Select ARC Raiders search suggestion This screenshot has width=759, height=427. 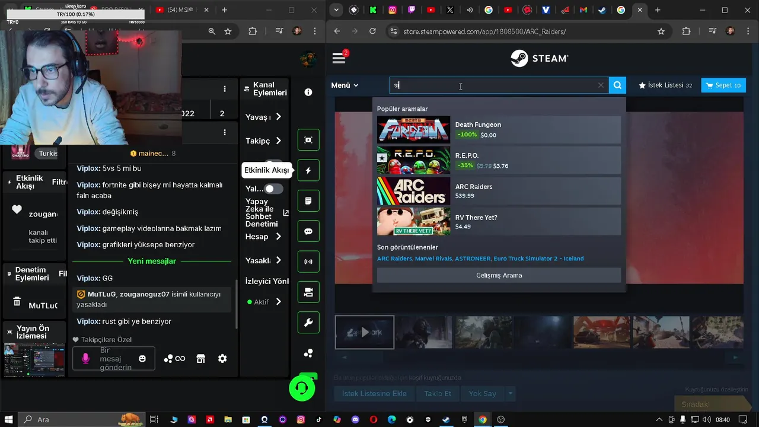(x=499, y=191)
